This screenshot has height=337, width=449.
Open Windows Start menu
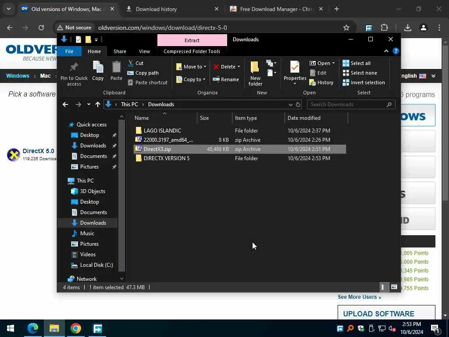(x=11, y=328)
